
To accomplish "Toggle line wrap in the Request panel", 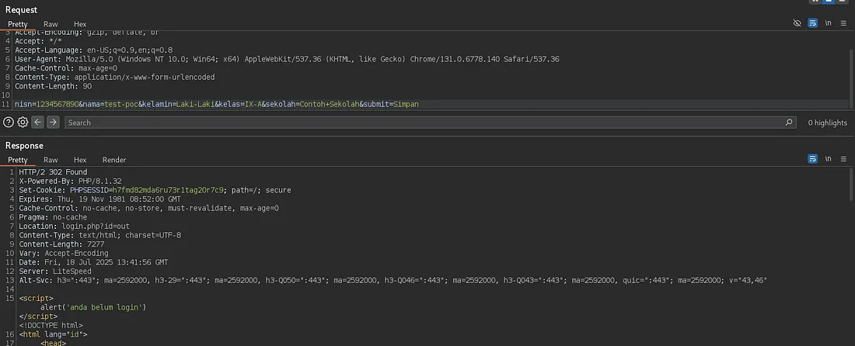I will click(x=812, y=23).
